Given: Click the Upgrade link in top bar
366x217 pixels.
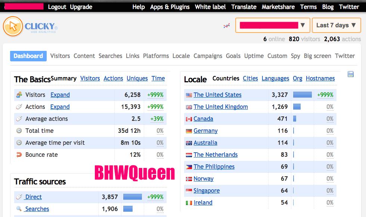Looking at the screenshot, I should [81, 7].
